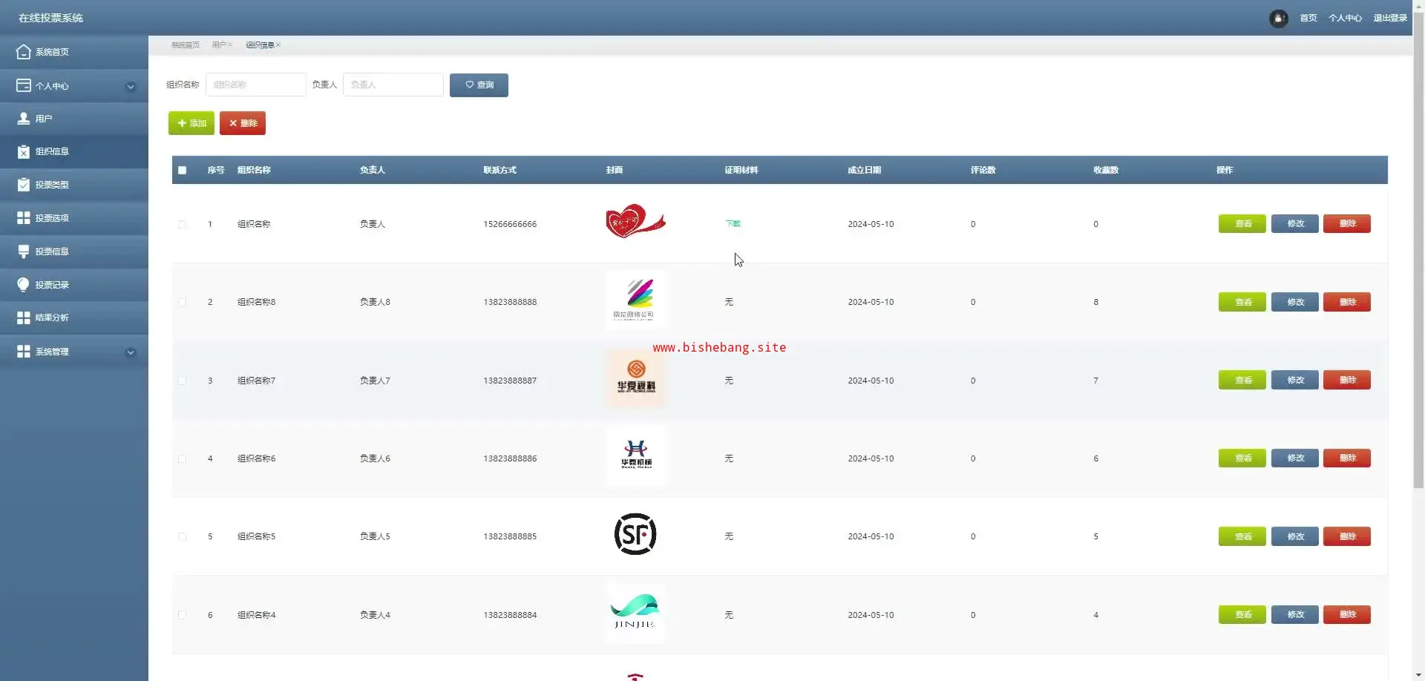Open the SF logo thumbnail for 组织名称5
This screenshot has height=681, width=1425.
point(635,534)
